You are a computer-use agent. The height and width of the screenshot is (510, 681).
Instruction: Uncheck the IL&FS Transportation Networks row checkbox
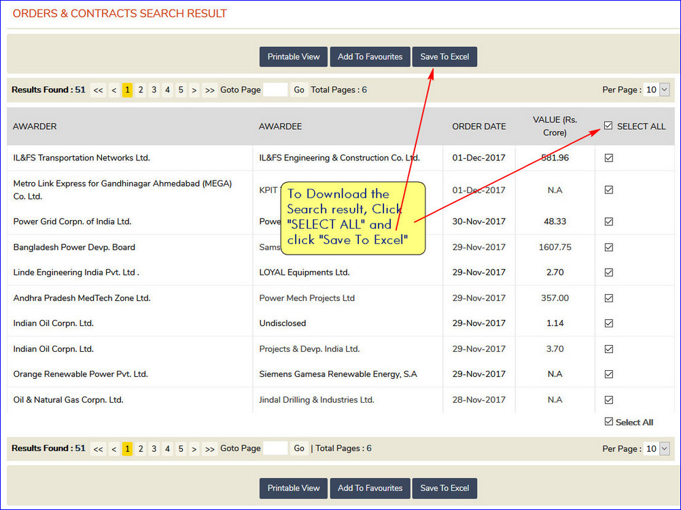coord(609,158)
